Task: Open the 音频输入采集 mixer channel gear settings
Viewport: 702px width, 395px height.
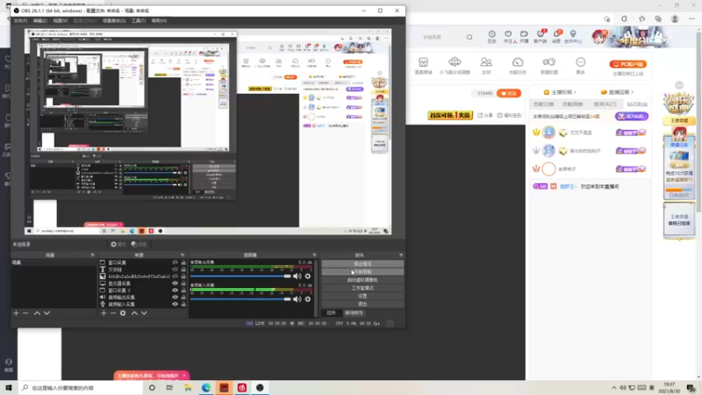Action: pos(308,299)
